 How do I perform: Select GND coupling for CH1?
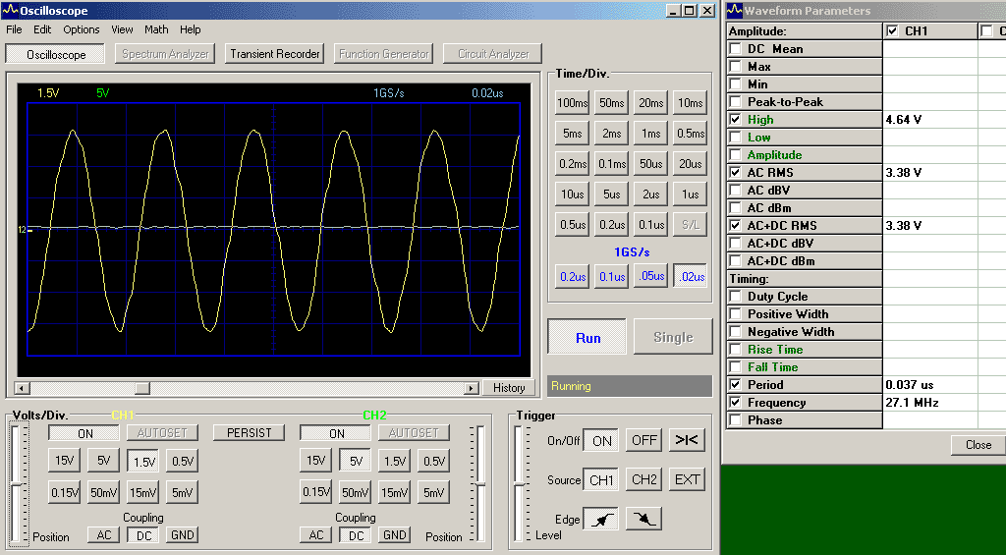click(x=182, y=535)
